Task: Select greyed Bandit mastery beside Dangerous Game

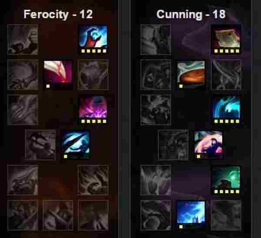Action: coord(173,145)
